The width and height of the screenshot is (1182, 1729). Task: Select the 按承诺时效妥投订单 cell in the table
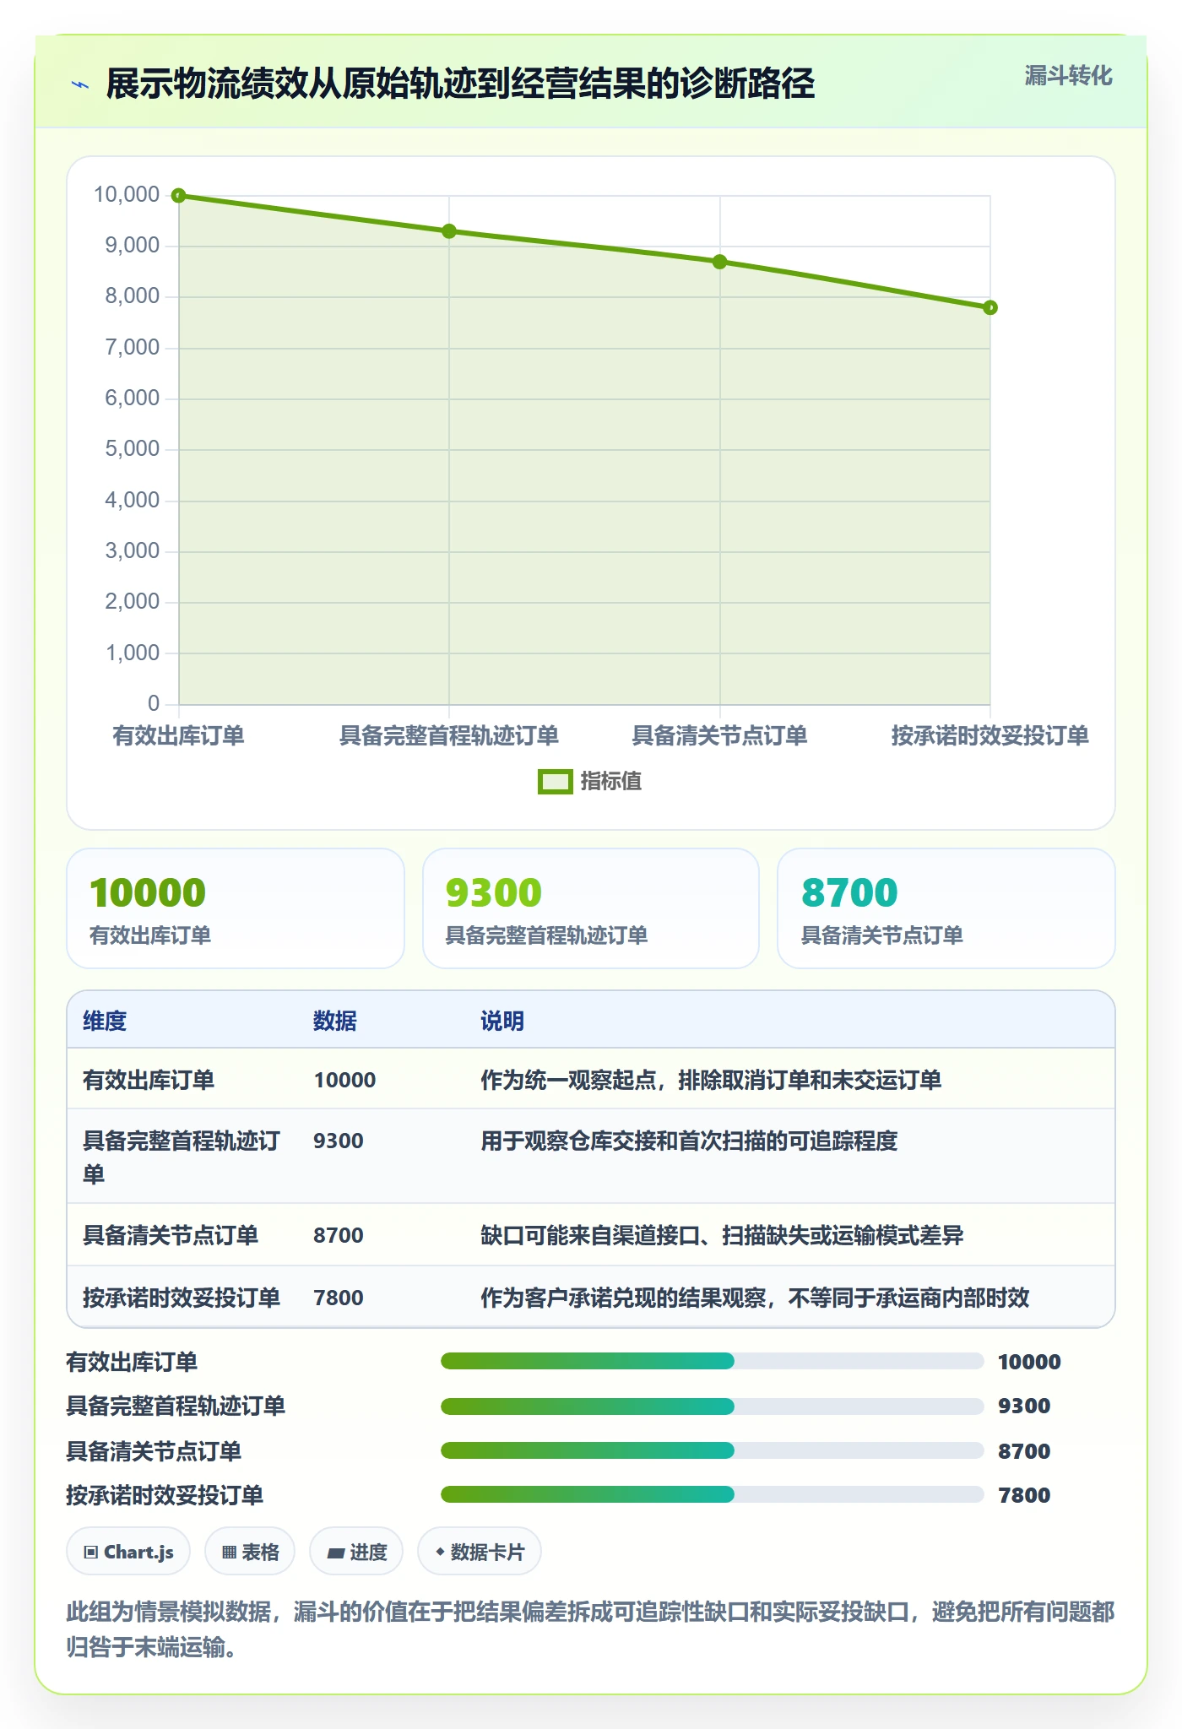click(182, 1298)
